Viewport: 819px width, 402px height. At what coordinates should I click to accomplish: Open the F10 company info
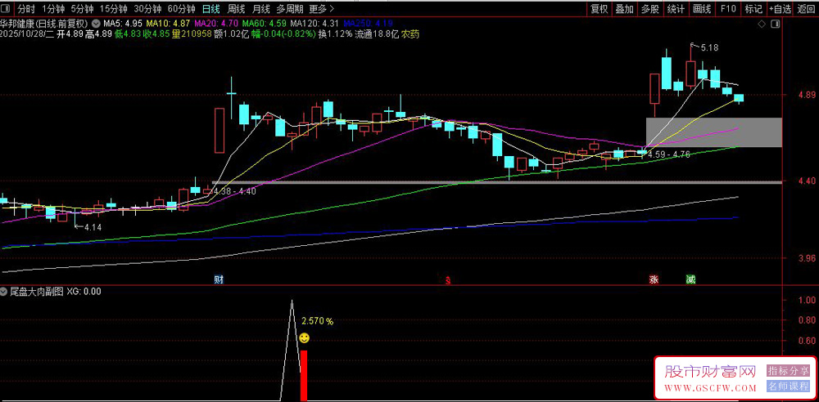728,9
